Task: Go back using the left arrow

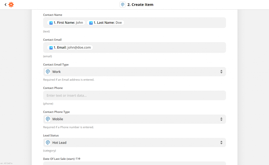Action: pyautogui.click(x=6, y=5)
